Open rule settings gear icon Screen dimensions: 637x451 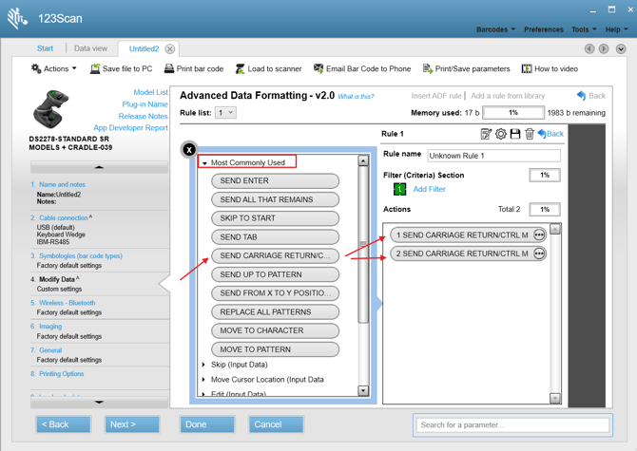pos(500,134)
